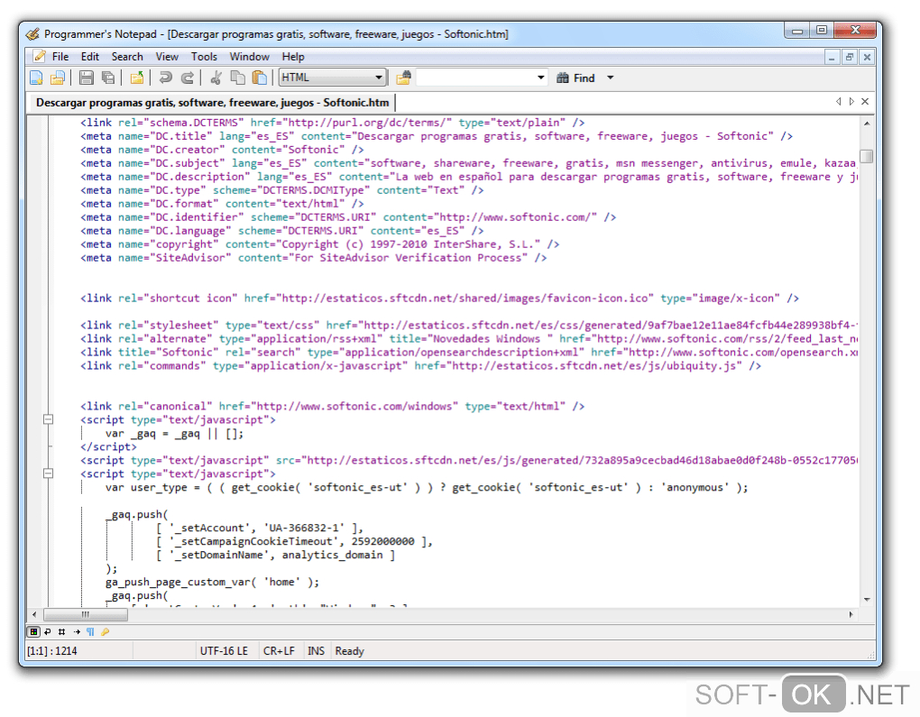
Task: Click the horizontal scrollbar thumb
Action: click(x=85, y=614)
